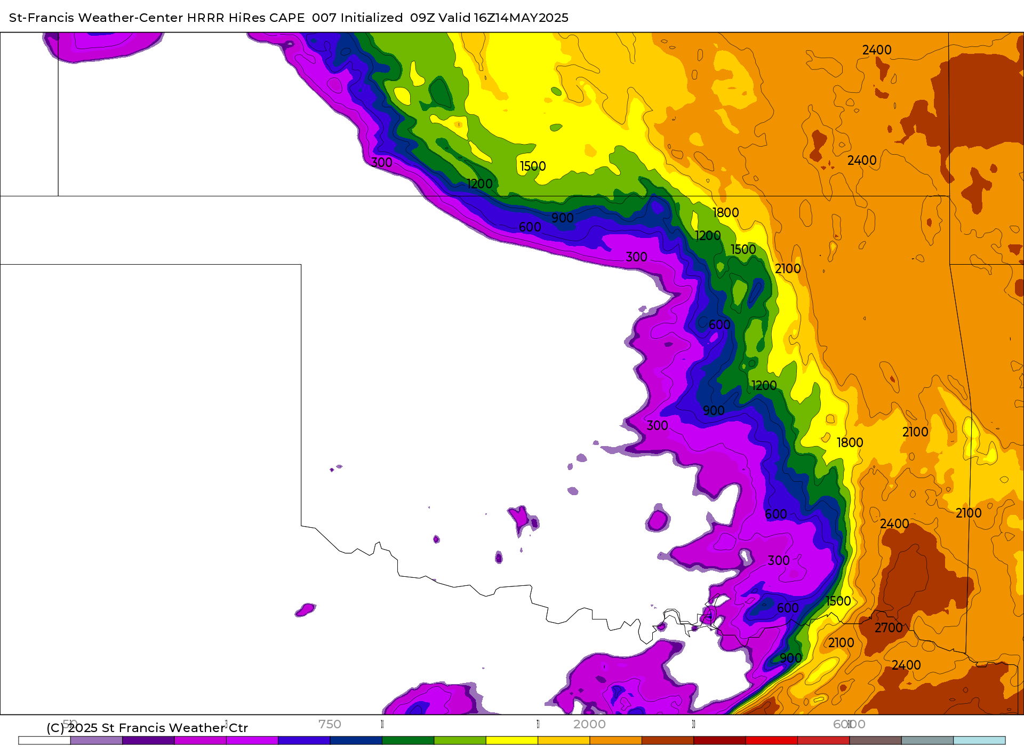The height and width of the screenshot is (747, 1024).
Task: Pick the brownish gray color bar swatch
Action: [x=876, y=741]
